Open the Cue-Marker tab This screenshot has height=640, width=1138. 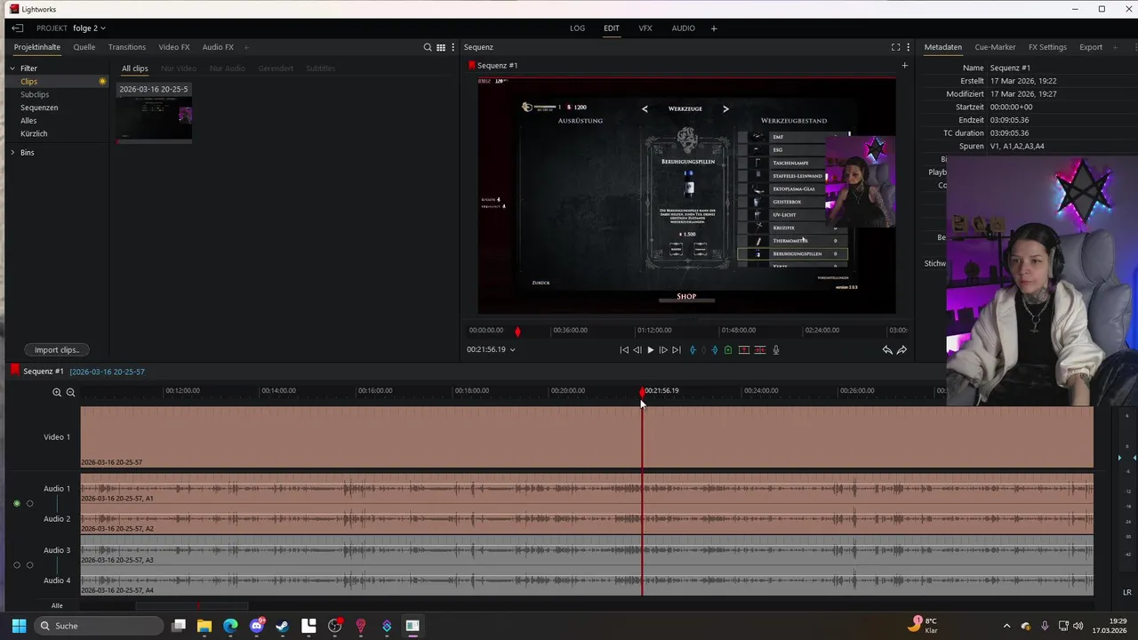(x=995, y=47)
